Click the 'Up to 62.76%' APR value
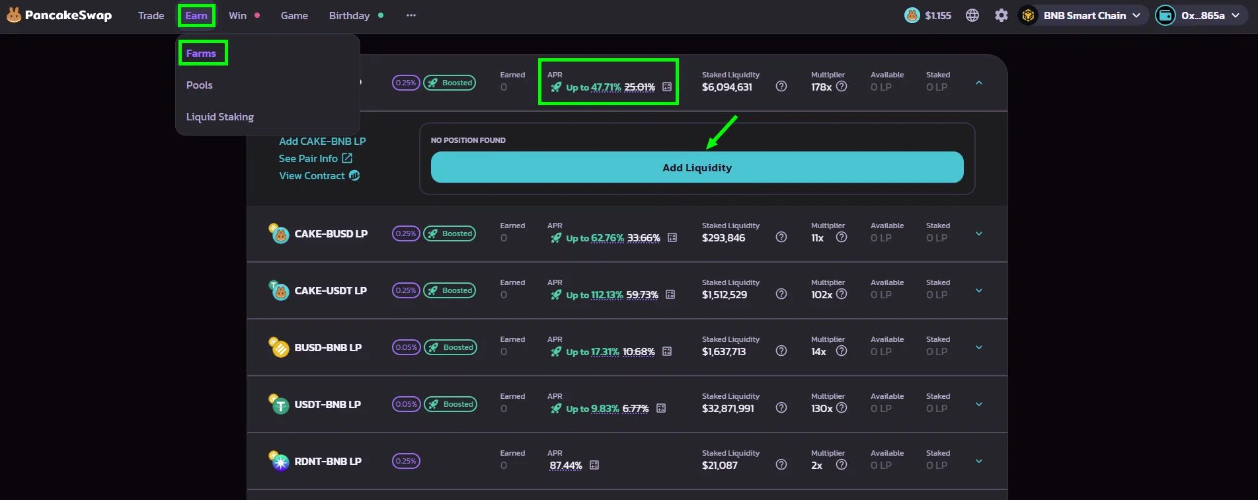The image size is (1258, 500). 595,238
